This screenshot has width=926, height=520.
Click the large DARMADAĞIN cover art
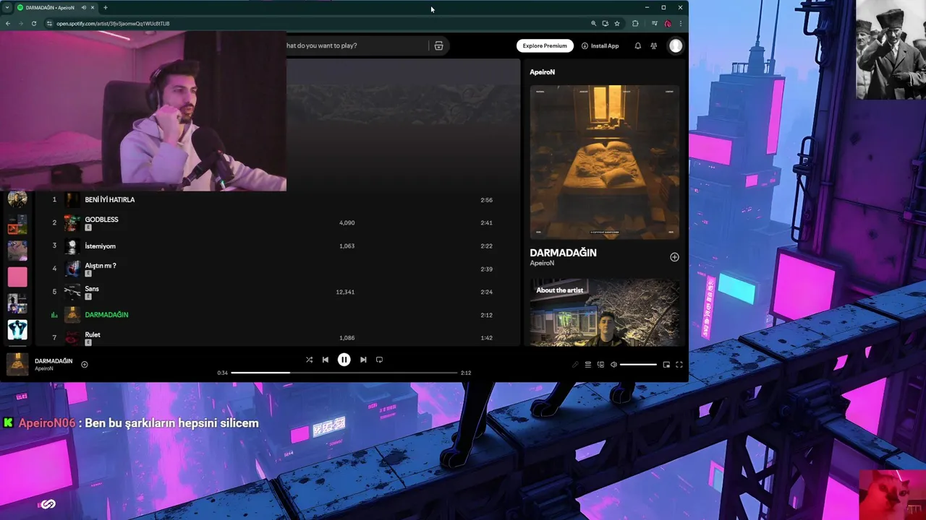coord(604,162)
